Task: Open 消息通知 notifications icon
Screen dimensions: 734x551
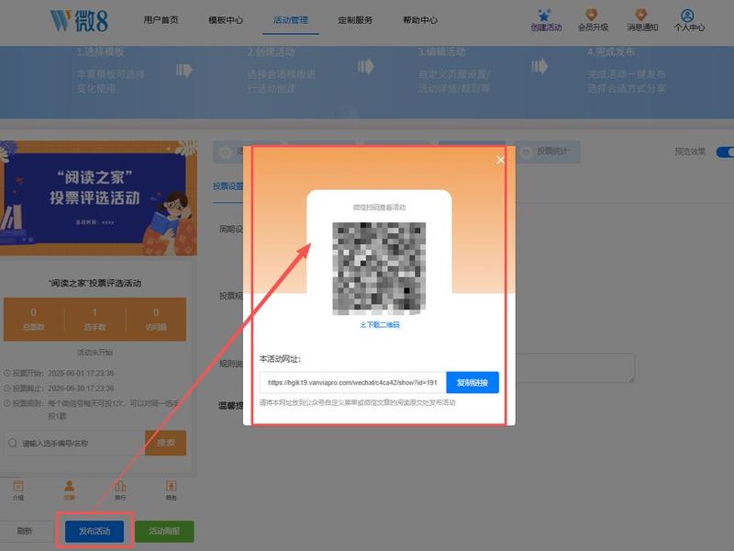Action: click(640, 15)
